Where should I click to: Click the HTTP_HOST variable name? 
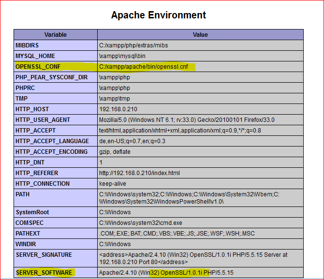coord(32,109)
